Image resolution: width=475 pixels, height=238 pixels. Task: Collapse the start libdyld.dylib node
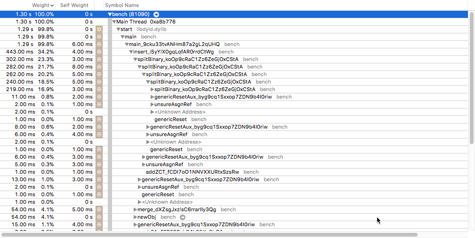pyautogui.click(x=118, y=29)
